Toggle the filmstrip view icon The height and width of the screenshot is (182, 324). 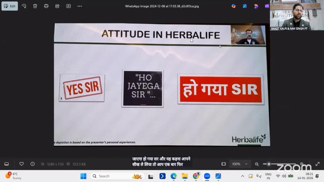7,164
